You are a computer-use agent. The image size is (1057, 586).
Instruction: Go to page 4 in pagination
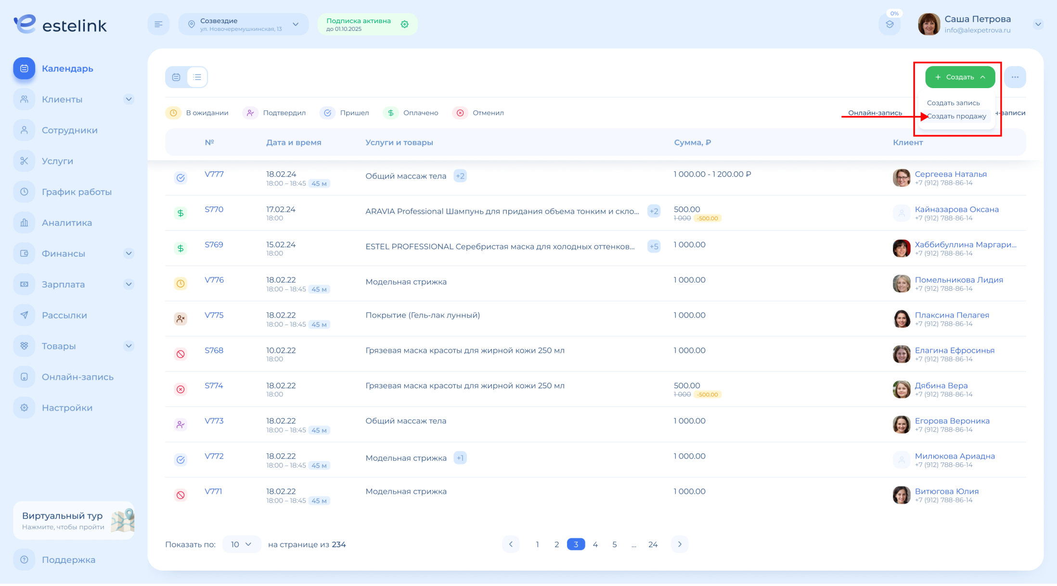595,544
